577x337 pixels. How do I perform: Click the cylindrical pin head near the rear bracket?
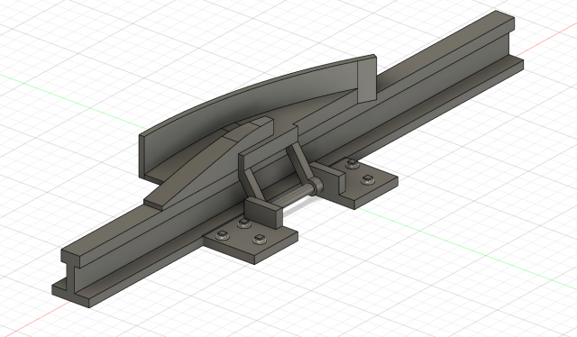click(317, 185)
